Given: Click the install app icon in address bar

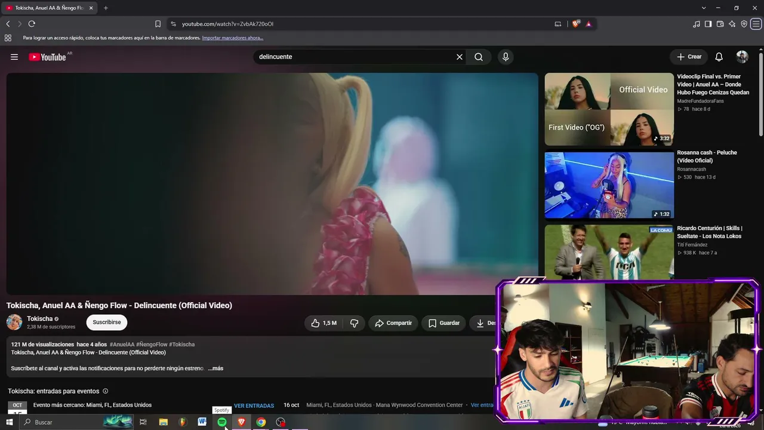Looking at the screenshot, I should [x=558, y=24].
